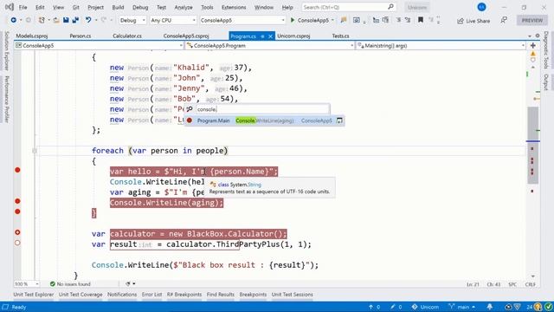
Task: Open the Debug configuration dropdown
Action: [x=132, y=20]
